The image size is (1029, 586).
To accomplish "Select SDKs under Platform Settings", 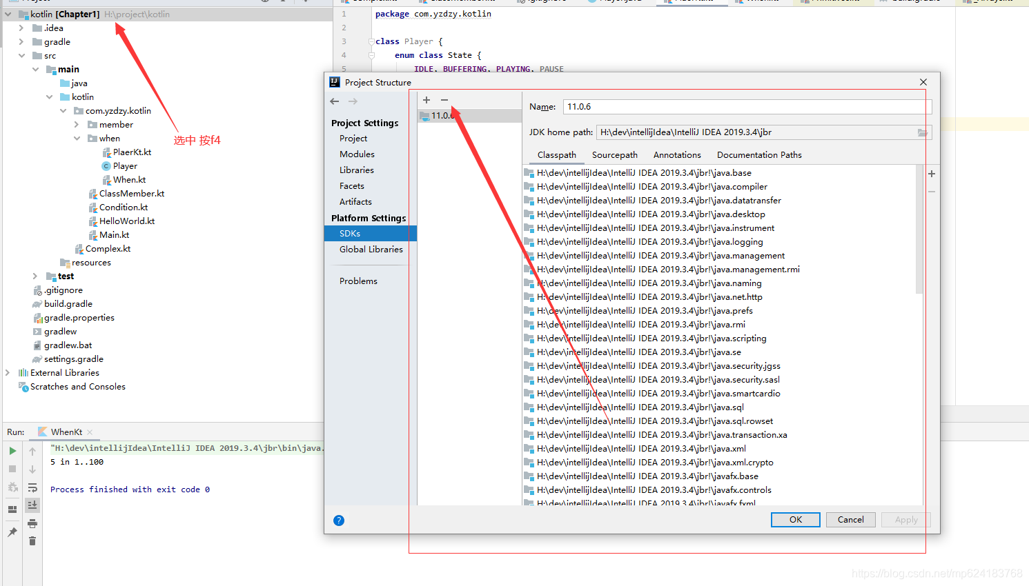I will point(350,233).
